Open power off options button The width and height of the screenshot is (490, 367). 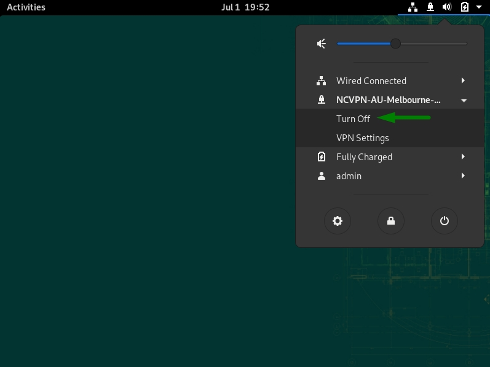point(445,221)
